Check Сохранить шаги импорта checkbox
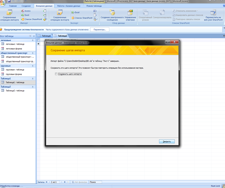225x188 pixels. click(x=56, y=74)
